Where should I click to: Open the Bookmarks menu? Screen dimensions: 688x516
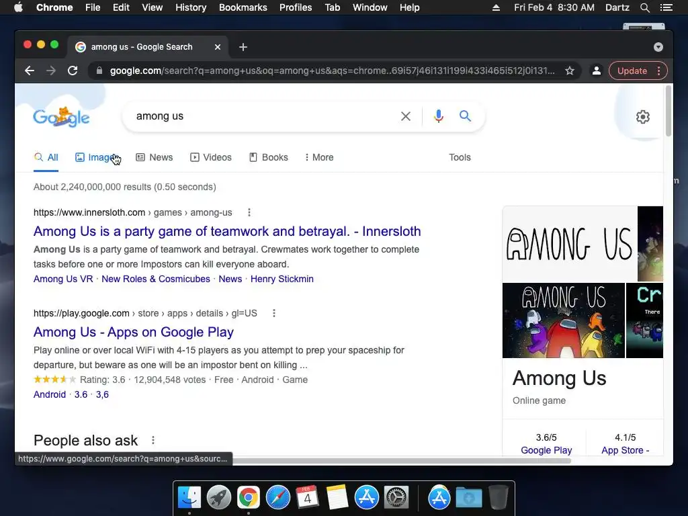tap(243, 7)
